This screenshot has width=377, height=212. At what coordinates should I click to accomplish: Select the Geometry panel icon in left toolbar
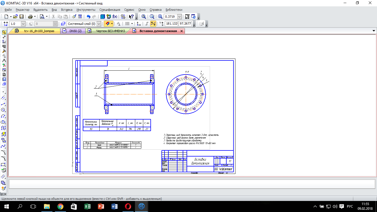click(x=4, y=32)
